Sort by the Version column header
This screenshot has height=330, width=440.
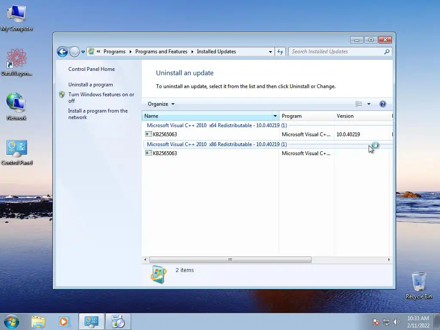(362, 116)
